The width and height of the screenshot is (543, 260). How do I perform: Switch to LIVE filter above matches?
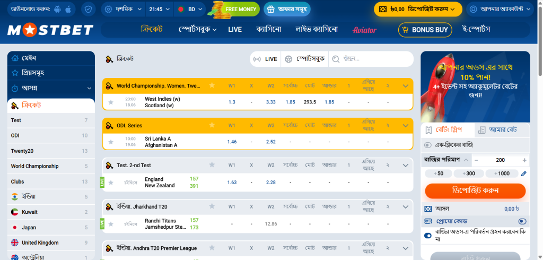266,59
